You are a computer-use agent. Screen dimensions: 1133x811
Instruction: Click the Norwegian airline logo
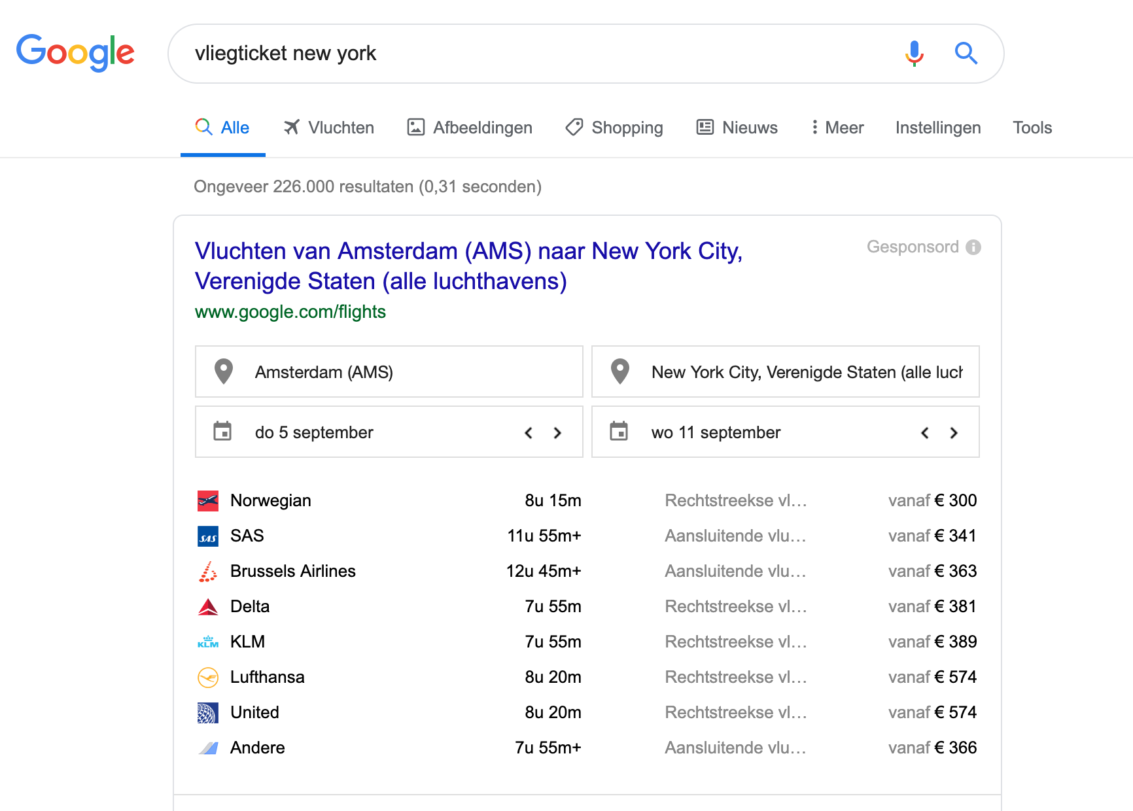pos(208,501)
